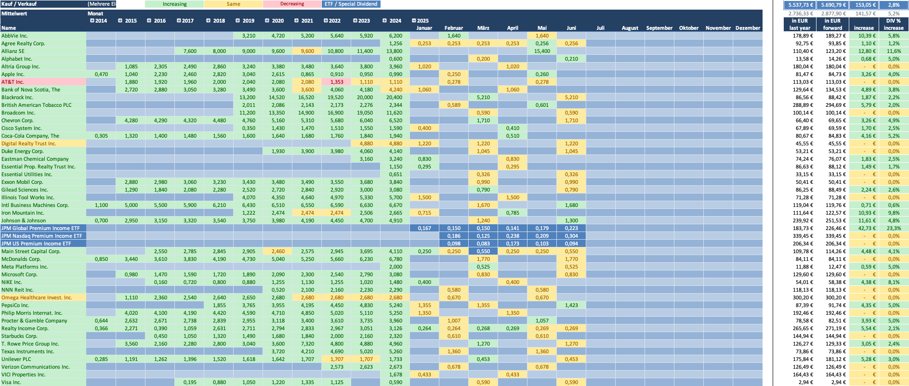Click the Juni month header
This screenshot has height=386, width=909.
(571, 28)
